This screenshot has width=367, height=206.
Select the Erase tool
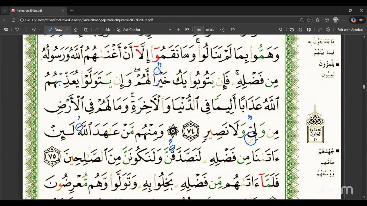(x=76, y=29)
